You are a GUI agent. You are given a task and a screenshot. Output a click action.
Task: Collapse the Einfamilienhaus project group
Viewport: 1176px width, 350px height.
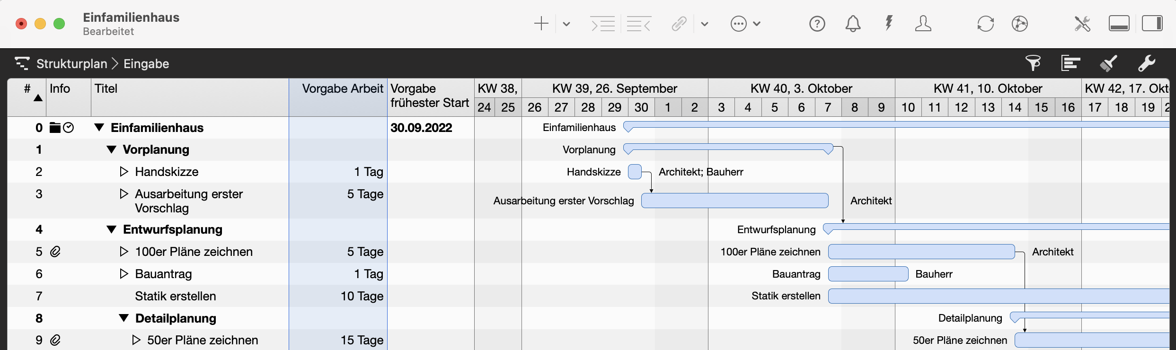click(x=99, y=127)
